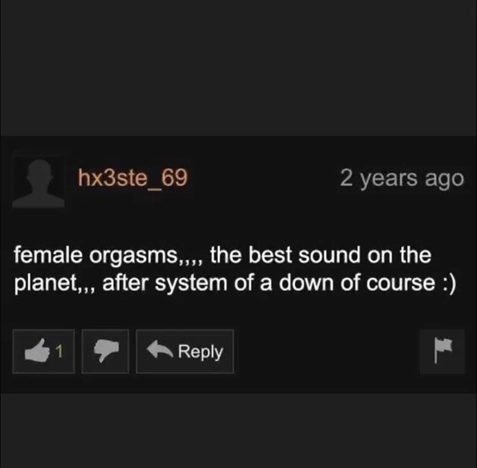Click the word "female" starting the comment
Screen dimensions: 477x468
48,255
